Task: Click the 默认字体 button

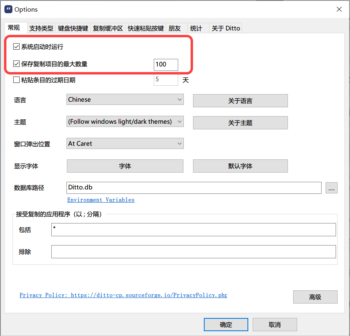Action: [x=240, y=166]
